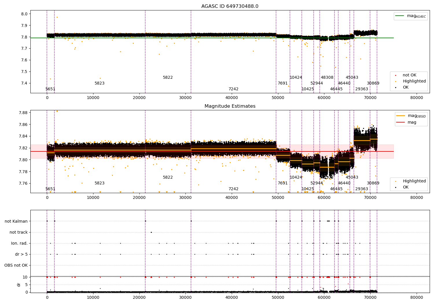The width and height of the screenshot is (434, 304).
Task: Select obsid label 5823 in the top plot
Action: coord(100,83)
